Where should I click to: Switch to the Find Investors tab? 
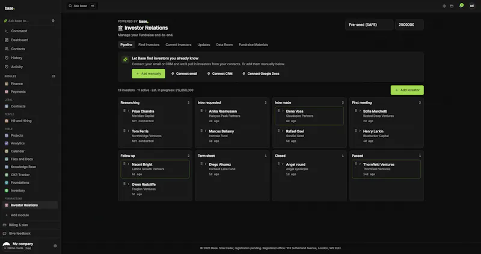pyautogui.click(x=149, y=44)
